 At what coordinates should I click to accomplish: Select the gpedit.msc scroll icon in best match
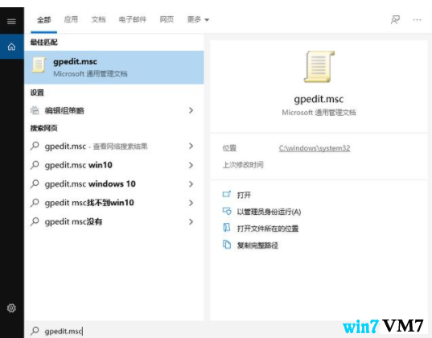[39, 65]
